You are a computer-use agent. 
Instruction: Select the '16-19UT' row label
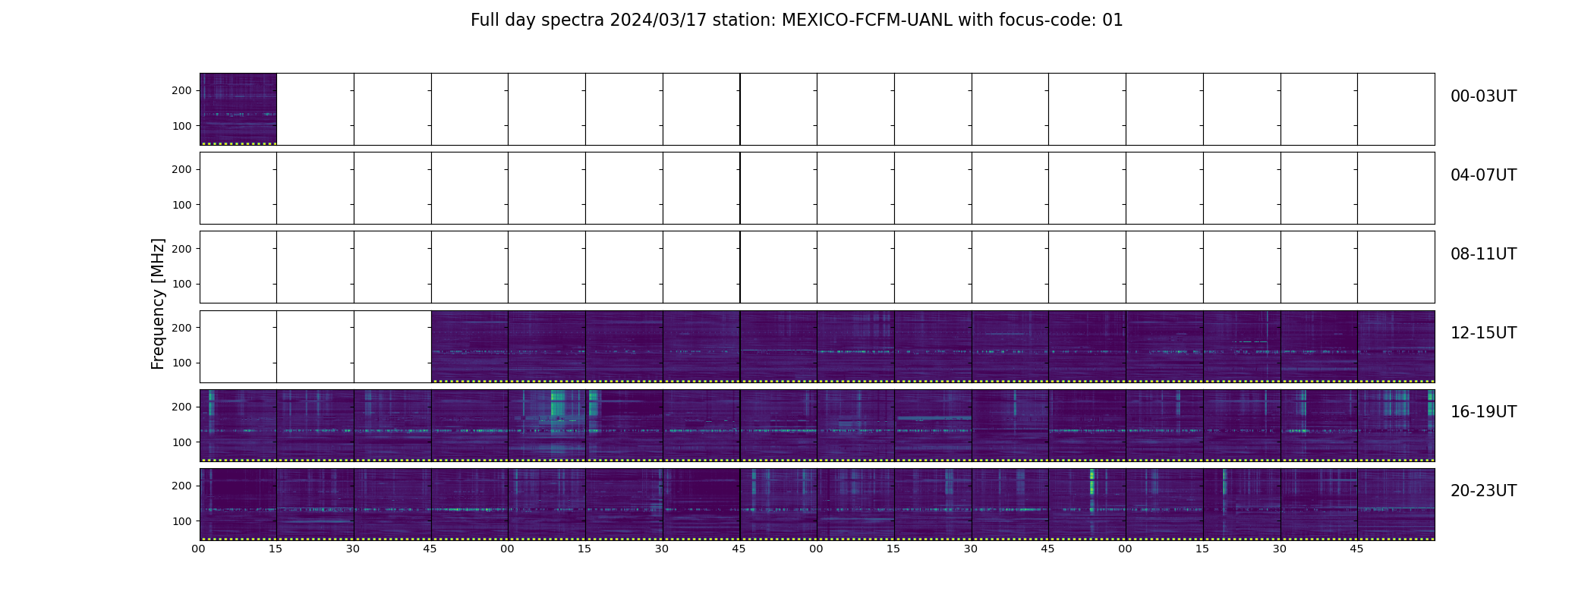[x=1483, y=412]
